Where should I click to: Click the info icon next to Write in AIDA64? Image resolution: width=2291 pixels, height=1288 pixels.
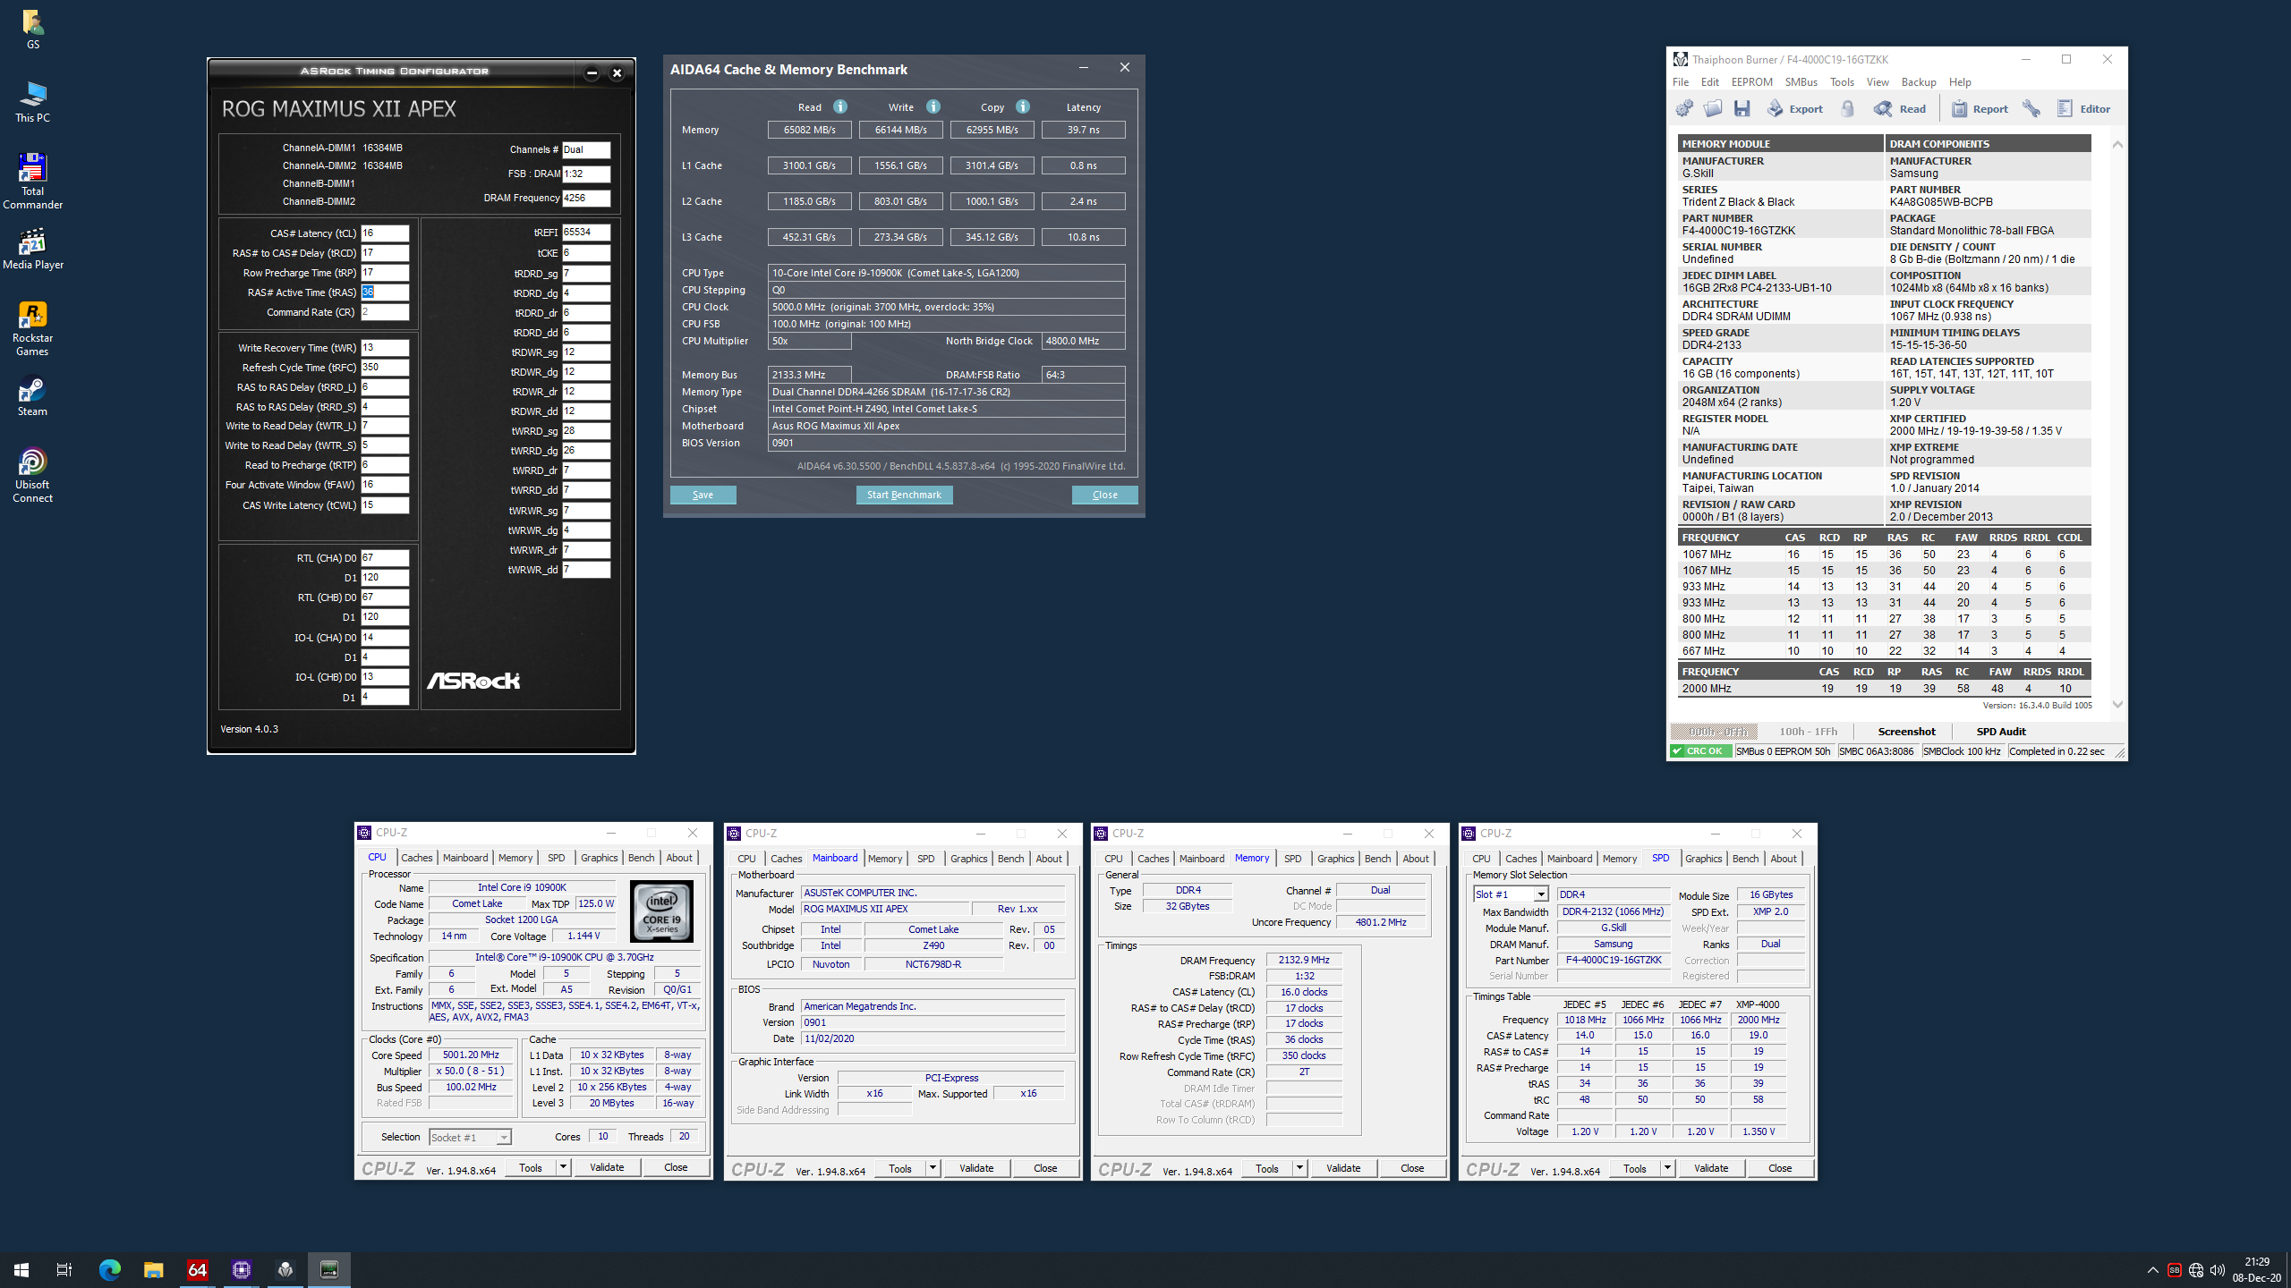click(933, 106)
